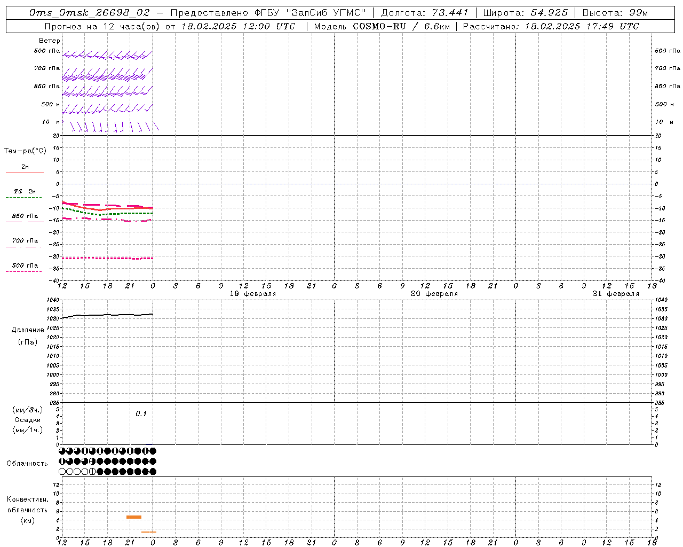
Task: Click the computed time Рассчитано: 18.02.2025 17:49 UTC
Action: pyautogui.click(x=551, y=26)
